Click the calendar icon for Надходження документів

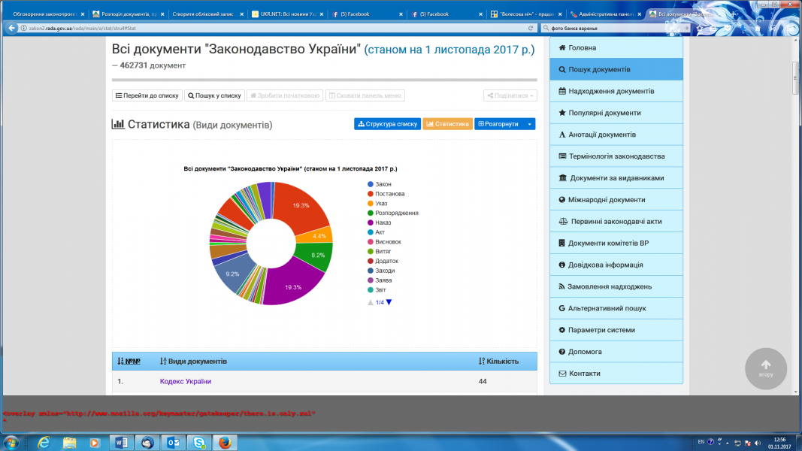(x=562, y=91)
